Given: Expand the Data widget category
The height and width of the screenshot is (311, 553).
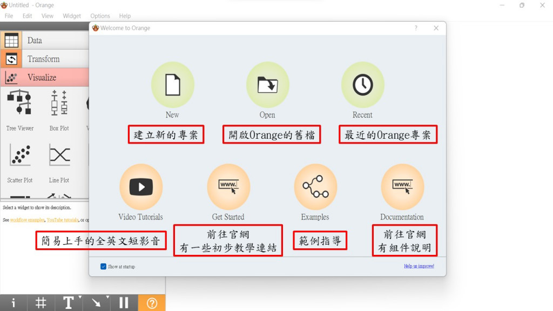Looking at the screenshot, I should click(45, 40).
